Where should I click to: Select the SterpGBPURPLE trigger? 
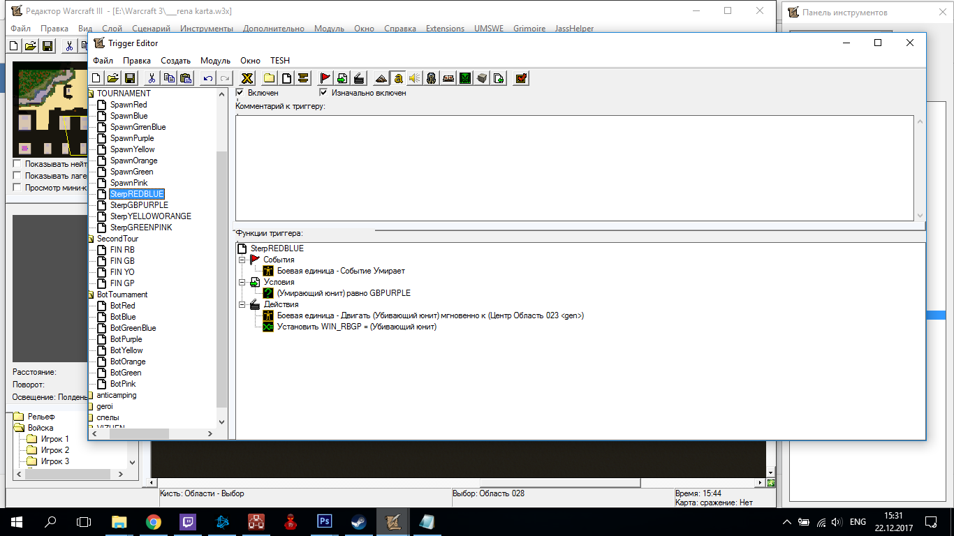click(x=139, y=205)
